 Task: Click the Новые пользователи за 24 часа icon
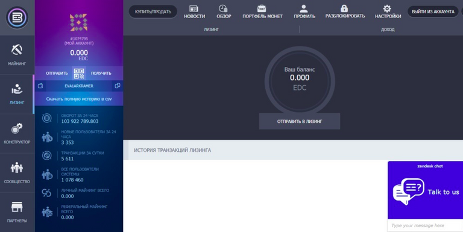(47, 137)
